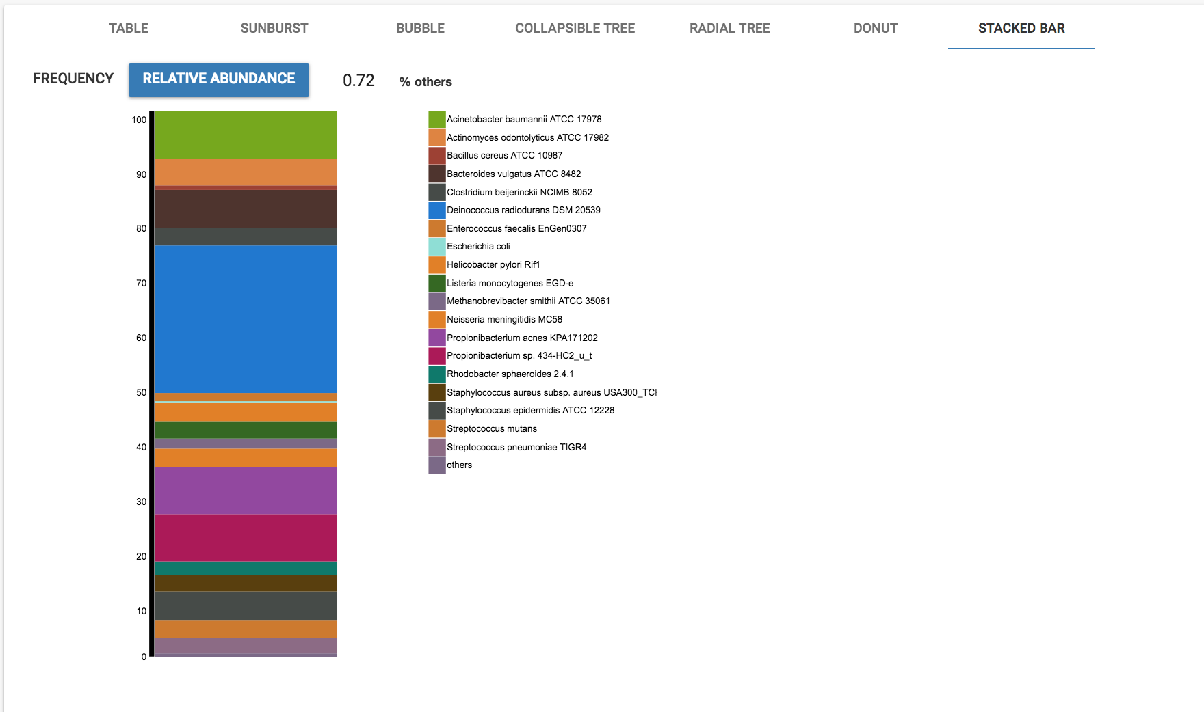Click the crimson segment of the stacked bar

pos(246,538)
